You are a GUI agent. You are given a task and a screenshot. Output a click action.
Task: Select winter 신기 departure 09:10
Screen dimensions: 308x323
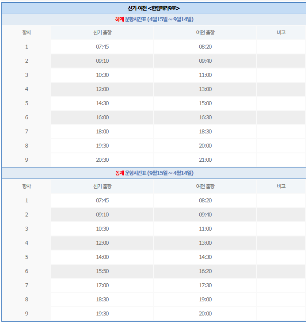tap(103, 215)
